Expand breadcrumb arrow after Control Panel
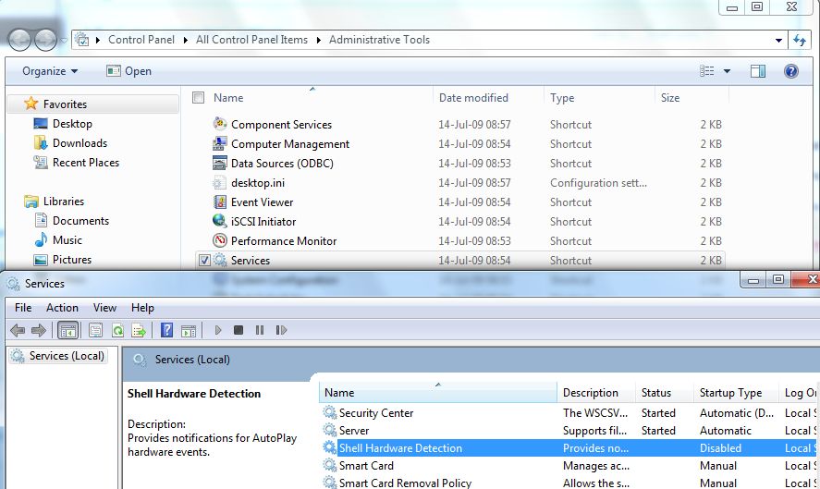Image resolution: width=820 pixels, height=489 pixels. click(185, 41)
